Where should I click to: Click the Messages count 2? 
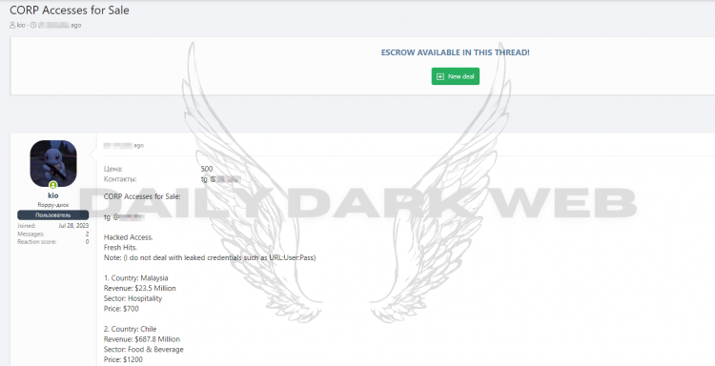pos(87,234)
